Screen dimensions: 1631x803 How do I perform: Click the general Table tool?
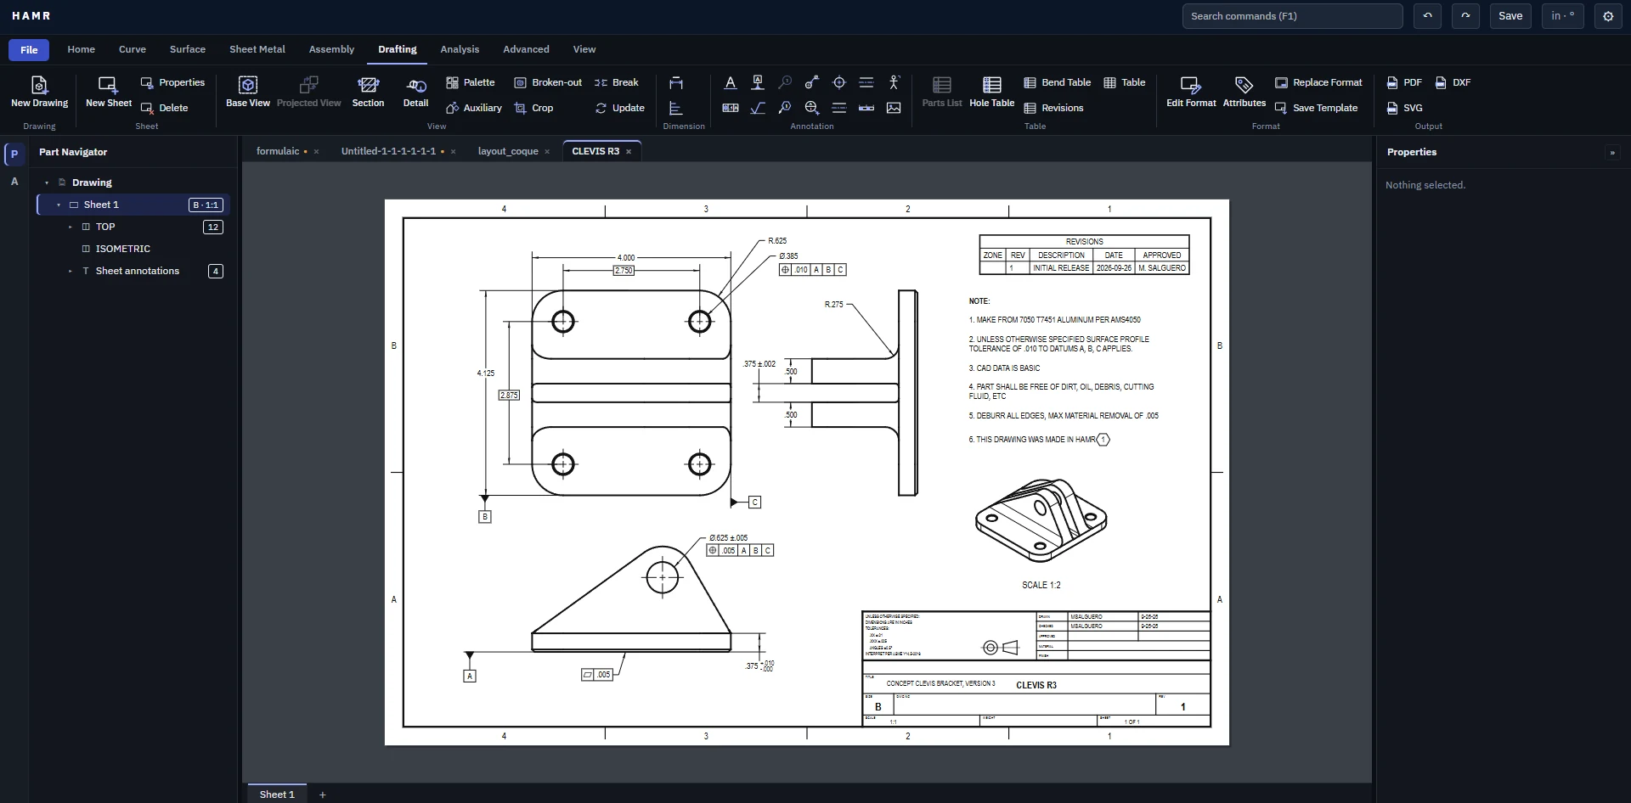pyautogui.click(x=1125, y=82)
